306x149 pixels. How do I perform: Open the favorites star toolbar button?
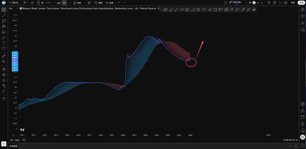pyautogui.click(x=4, y=144)
